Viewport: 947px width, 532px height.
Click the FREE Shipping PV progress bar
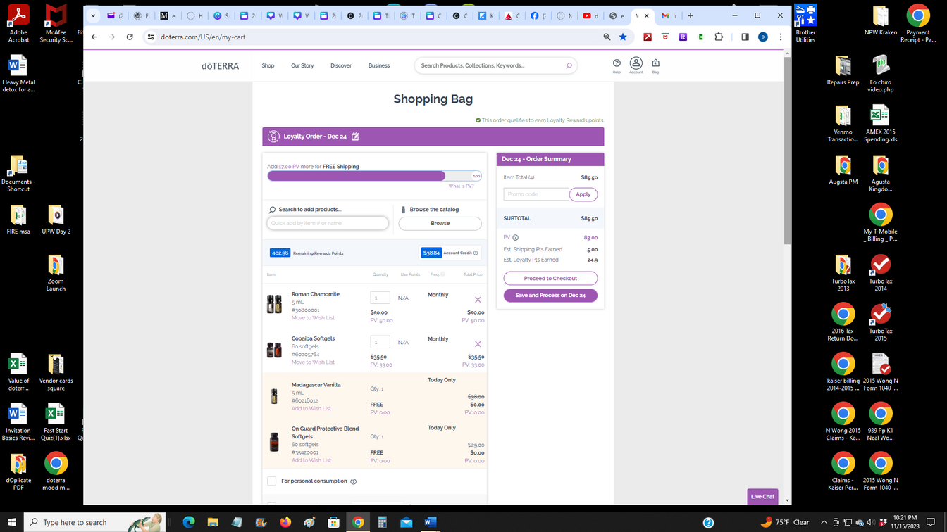click(x=374, y=176)
